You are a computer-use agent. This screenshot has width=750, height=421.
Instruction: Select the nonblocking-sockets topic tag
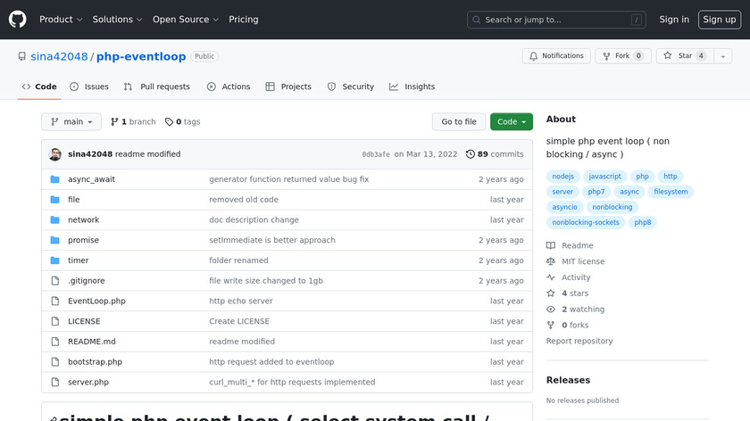586,222
